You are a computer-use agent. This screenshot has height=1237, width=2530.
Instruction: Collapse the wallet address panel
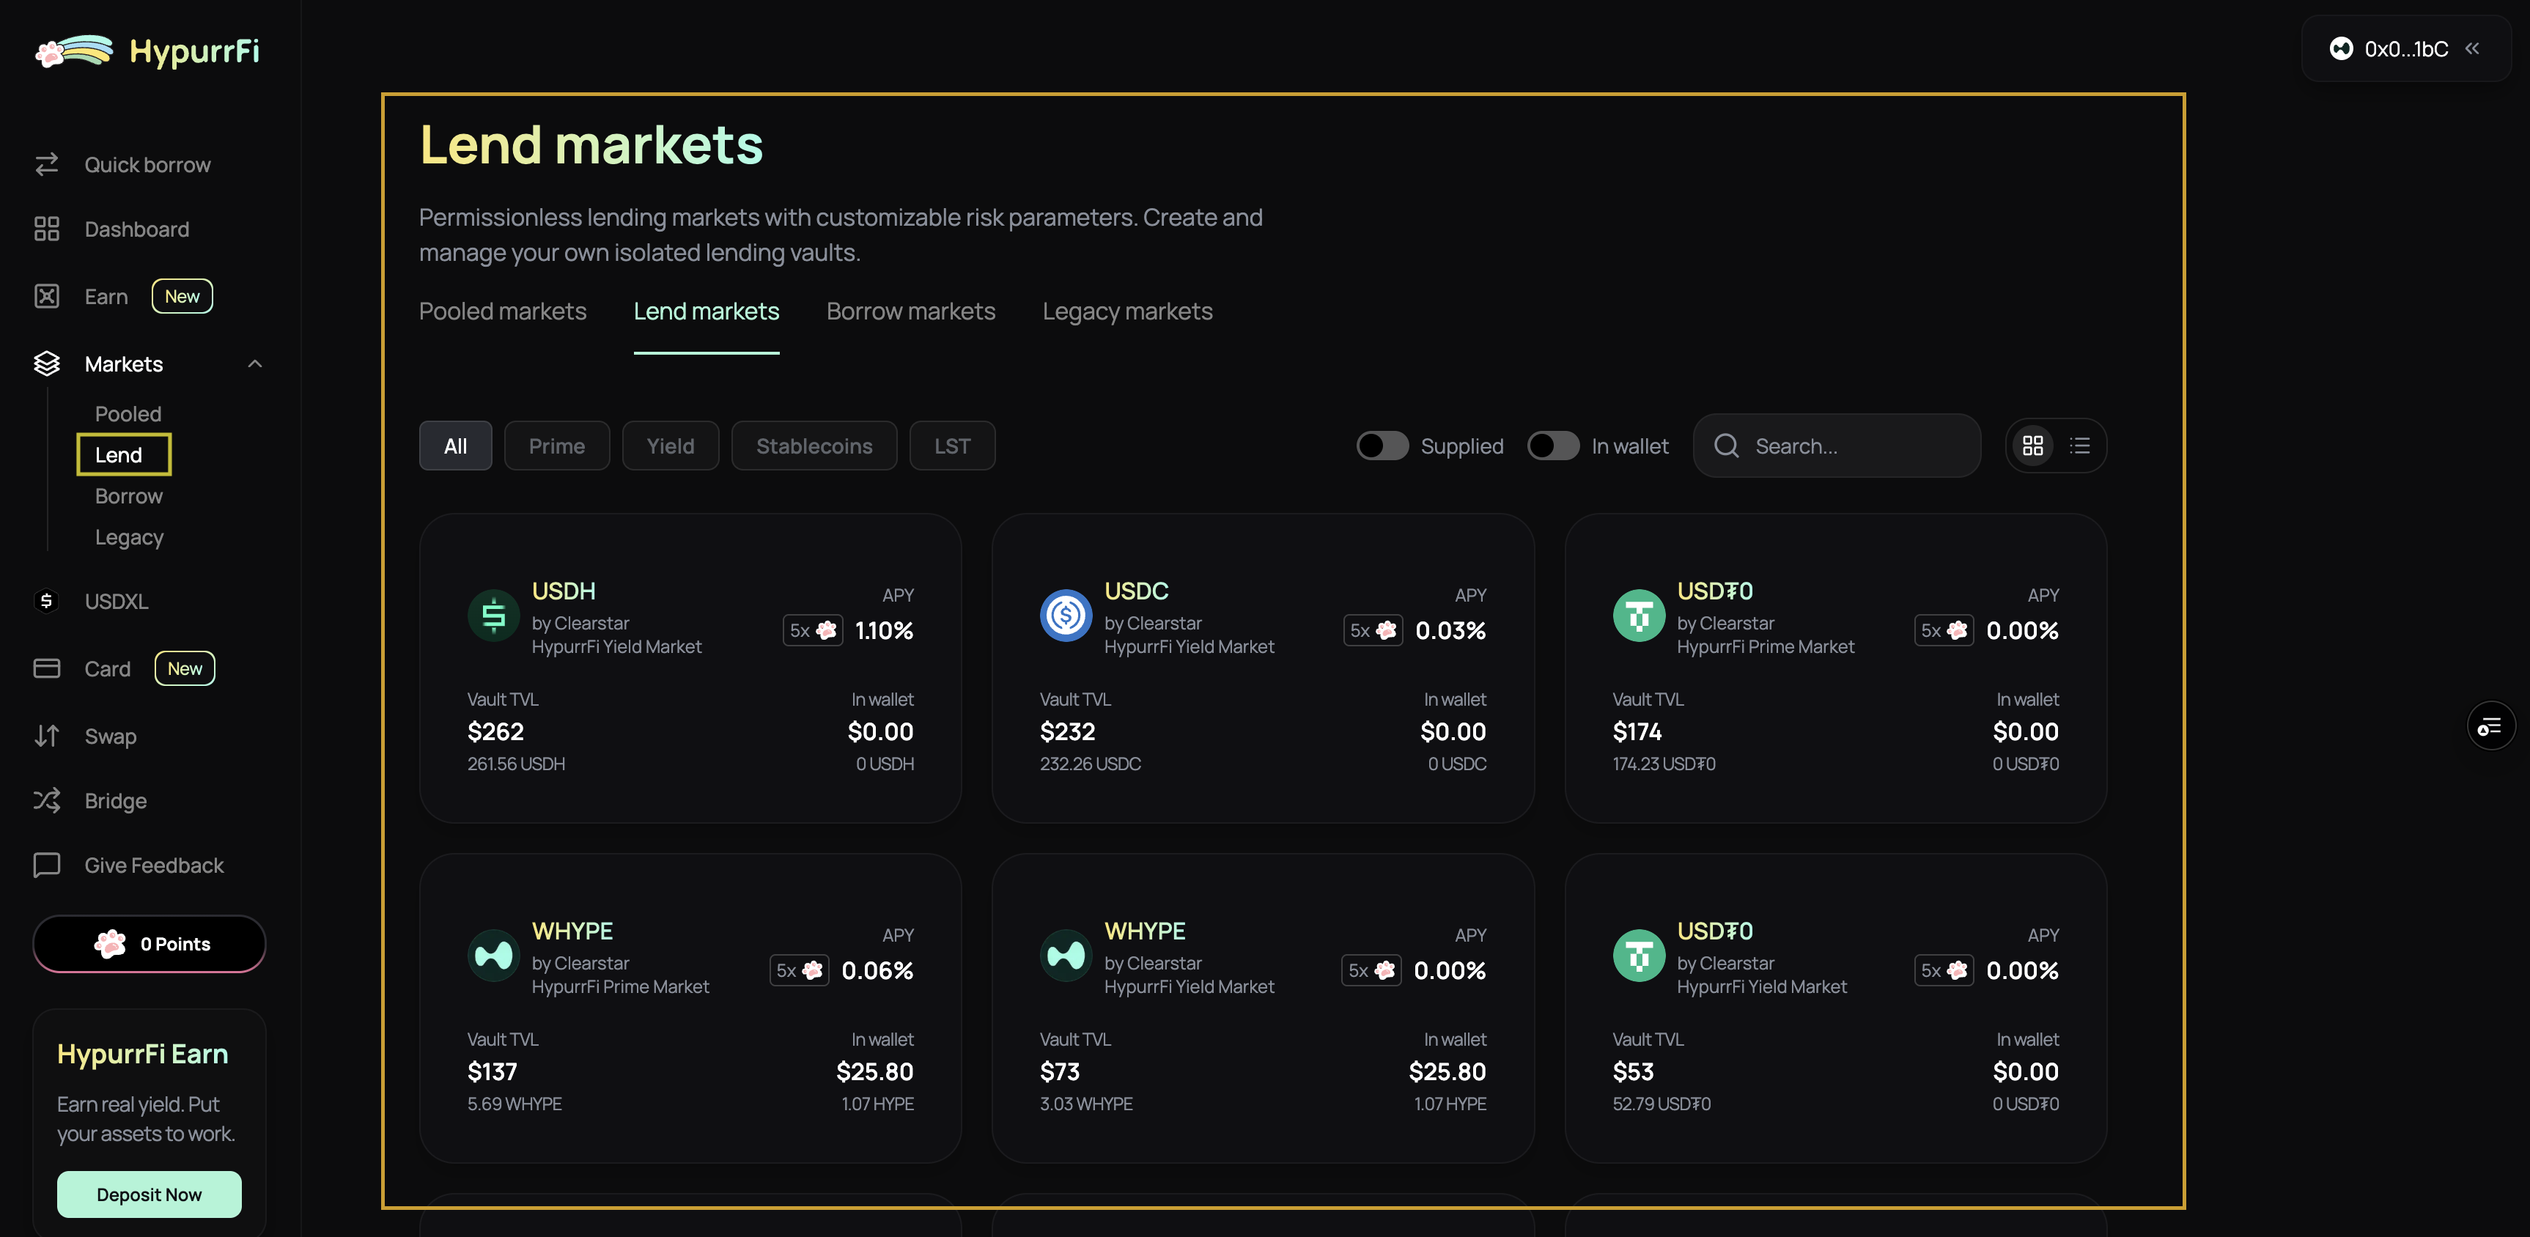pos(2473,48)
